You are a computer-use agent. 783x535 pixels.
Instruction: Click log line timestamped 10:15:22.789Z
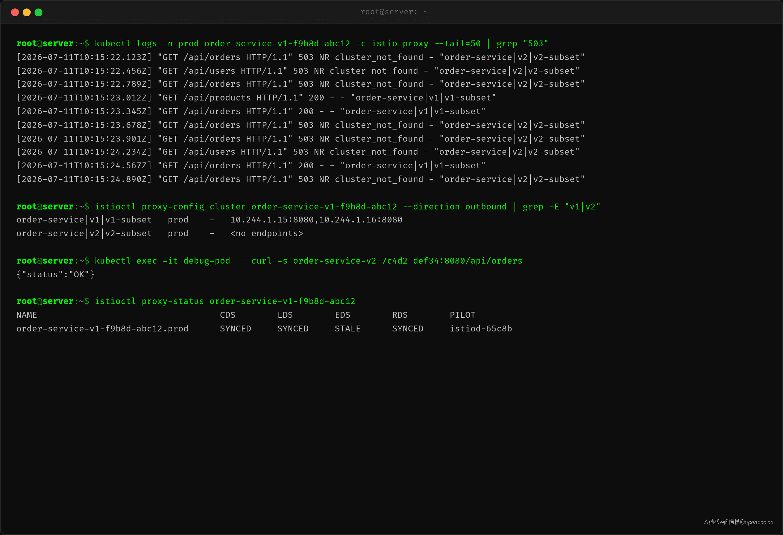pos(300,84)
